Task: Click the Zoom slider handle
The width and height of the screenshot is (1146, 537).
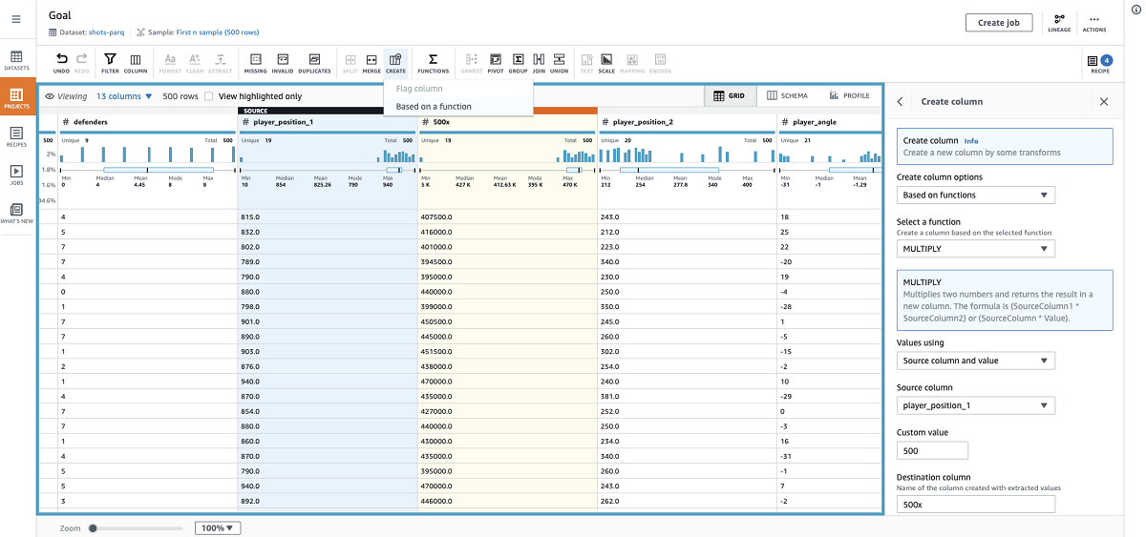Action: click(93, 527)
